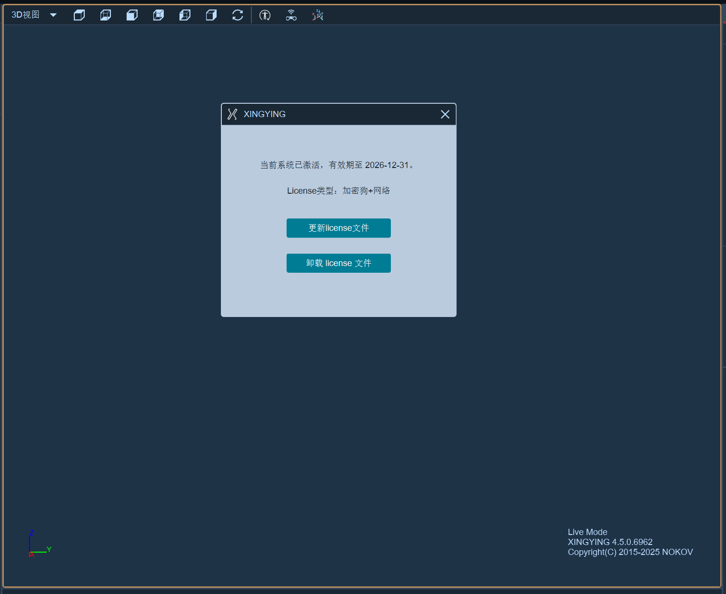Click the License类型：加密狗+网络 text
Viewport: 726px width, 594px height.
coord(338,191)
